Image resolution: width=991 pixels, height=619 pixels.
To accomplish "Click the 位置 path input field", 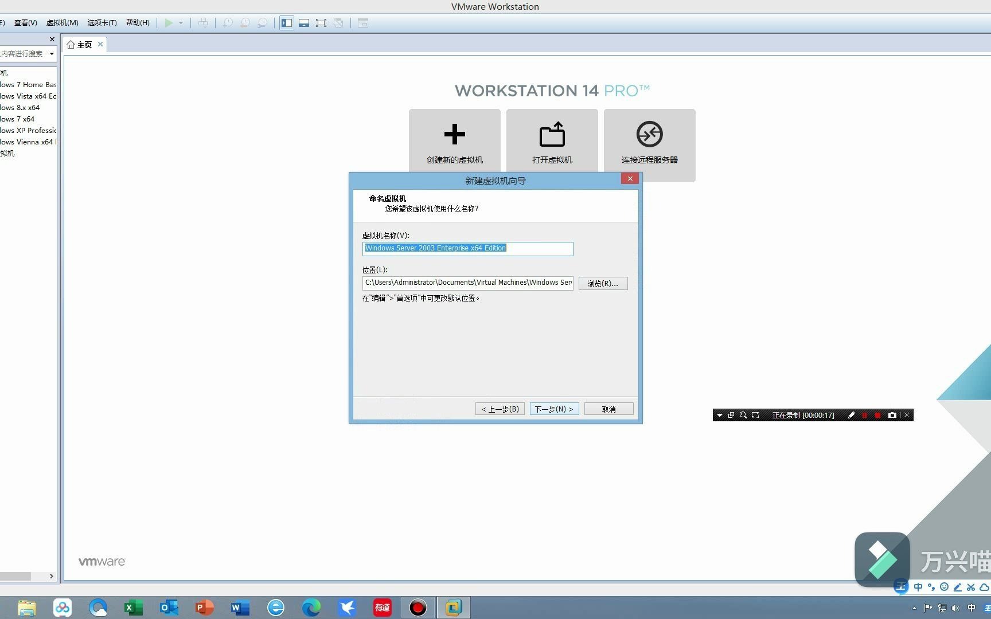I will tap(467, 283).
